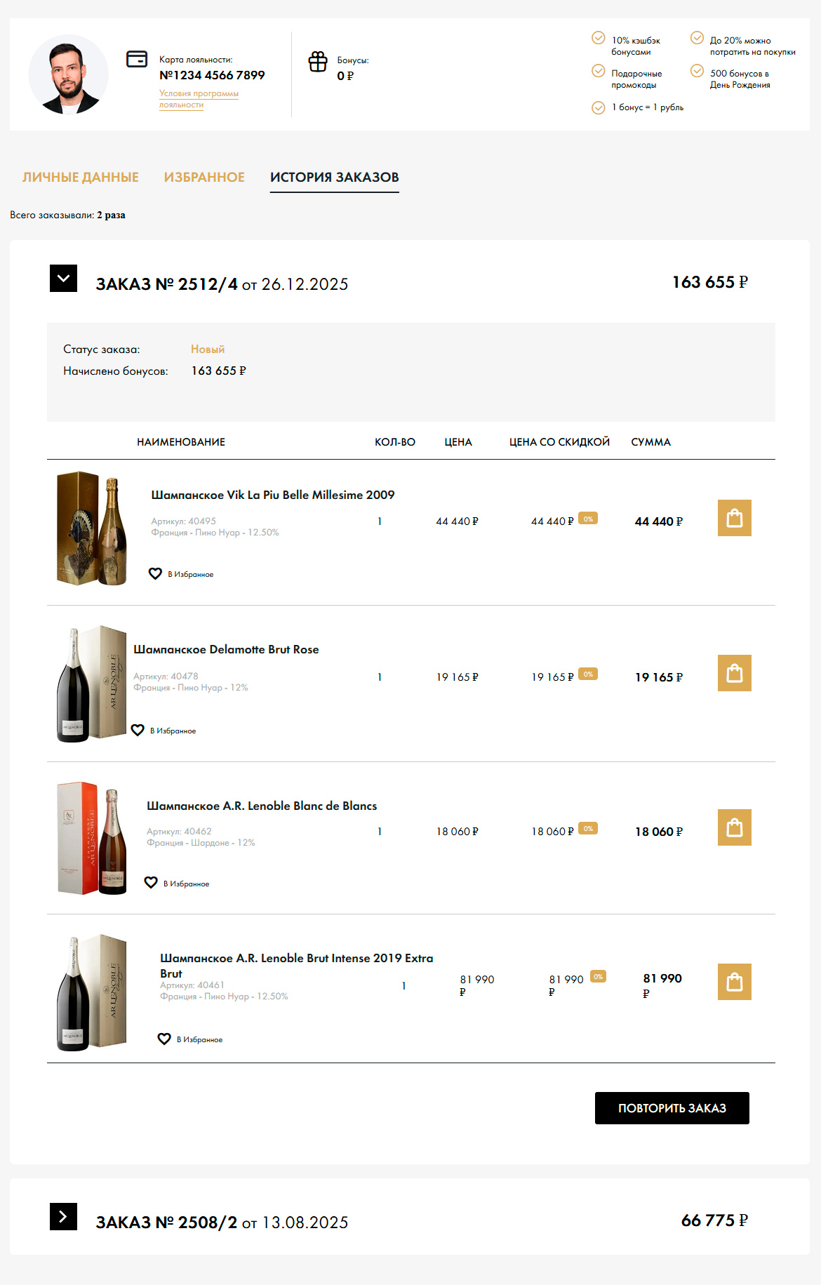Click the user profile avatar

[69, 74]
